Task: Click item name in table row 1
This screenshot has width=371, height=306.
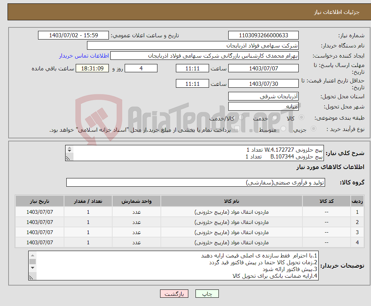Action: tap(231, 212)
